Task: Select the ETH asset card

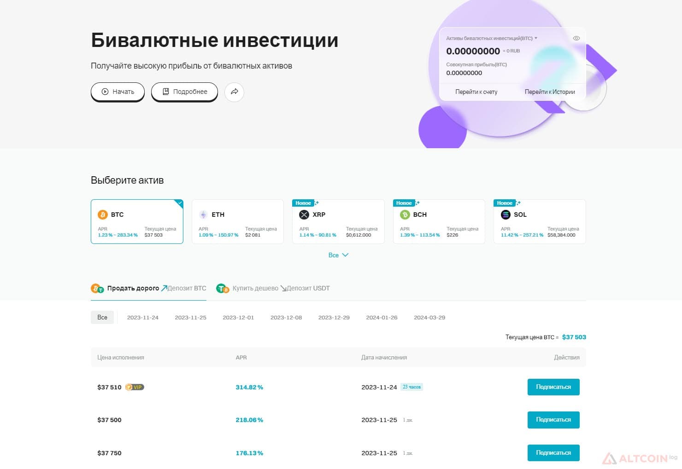Action: click(237, 221)
